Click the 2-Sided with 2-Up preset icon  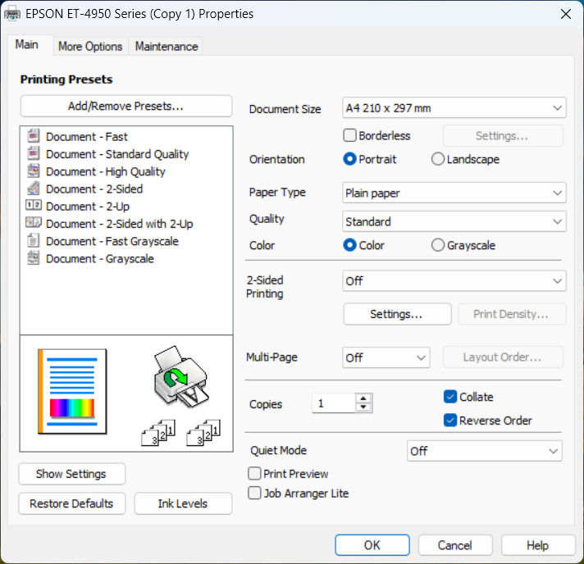(33, 223)
